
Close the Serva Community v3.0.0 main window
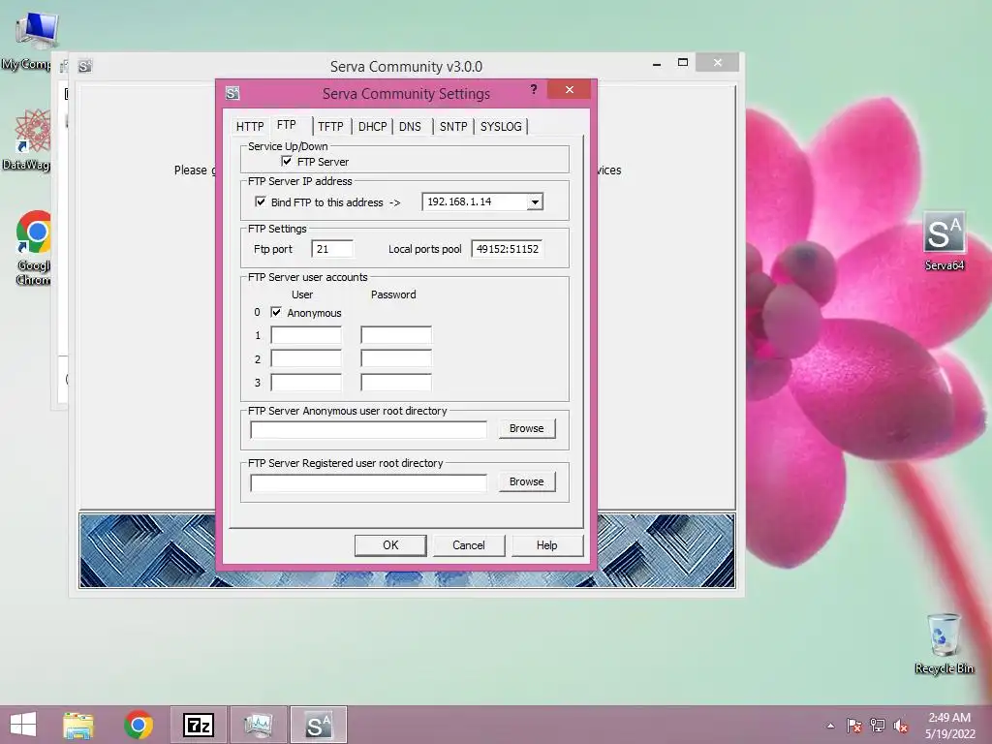[718, 63]
